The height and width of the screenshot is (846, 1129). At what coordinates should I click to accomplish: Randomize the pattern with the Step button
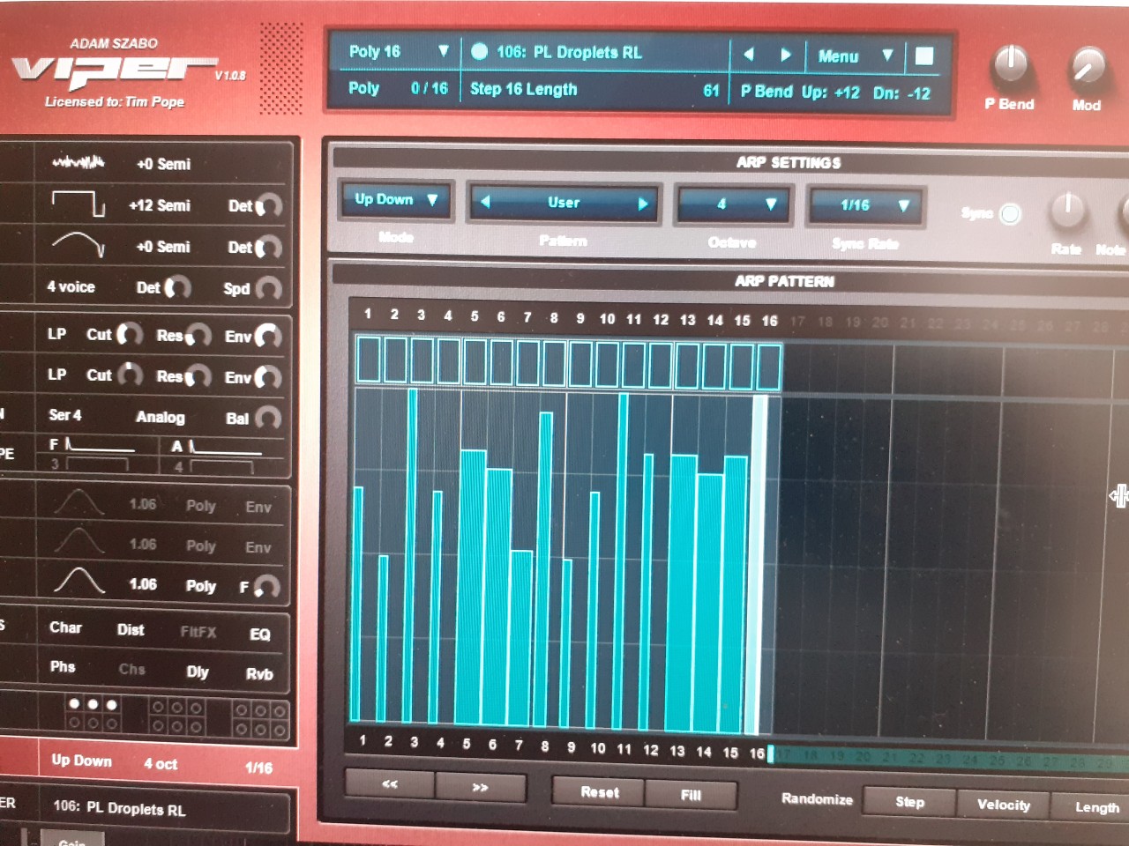click(909, 801)
